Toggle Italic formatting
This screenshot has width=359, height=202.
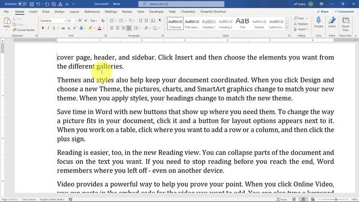tap(48, 28)
